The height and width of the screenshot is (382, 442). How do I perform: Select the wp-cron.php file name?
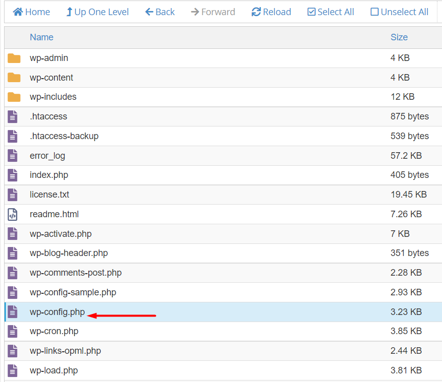pos(54,331)
